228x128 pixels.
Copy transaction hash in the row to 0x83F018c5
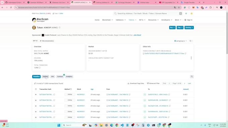click(54, 95)
